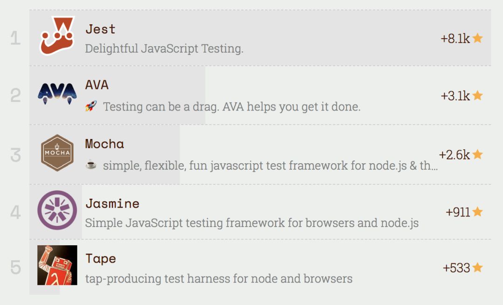The width and height of the screenshot is (503, 305).
Task: Click the Mocha hexagon logo
Action: coord(57,152)
